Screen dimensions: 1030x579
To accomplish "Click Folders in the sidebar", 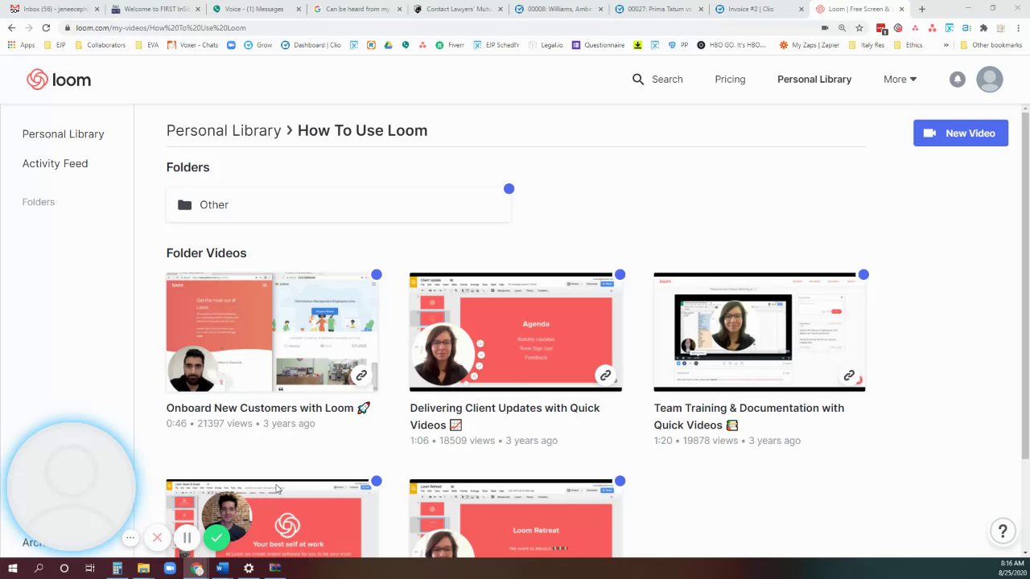I will 38,202.
